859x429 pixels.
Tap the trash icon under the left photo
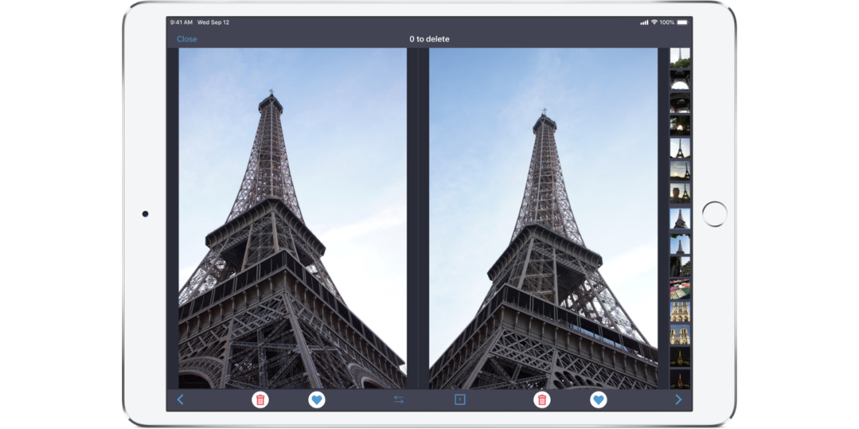(x=260, y=400)
